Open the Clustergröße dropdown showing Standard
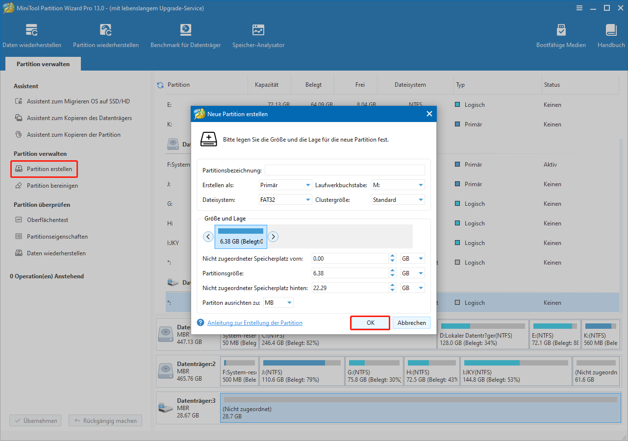 [x=398, y=199]
